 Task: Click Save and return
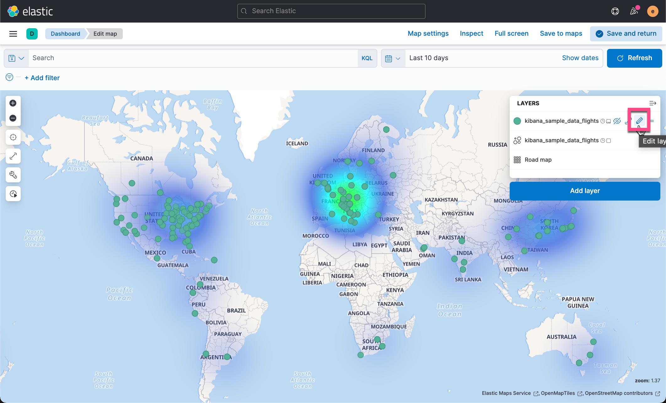tap(626, 34)
